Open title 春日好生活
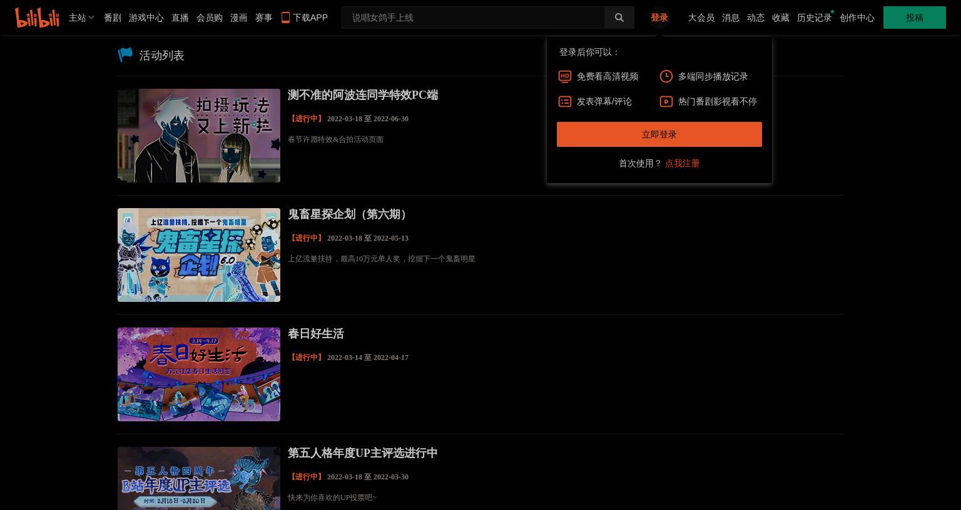The image size is (961, 510). pos(316,334)
